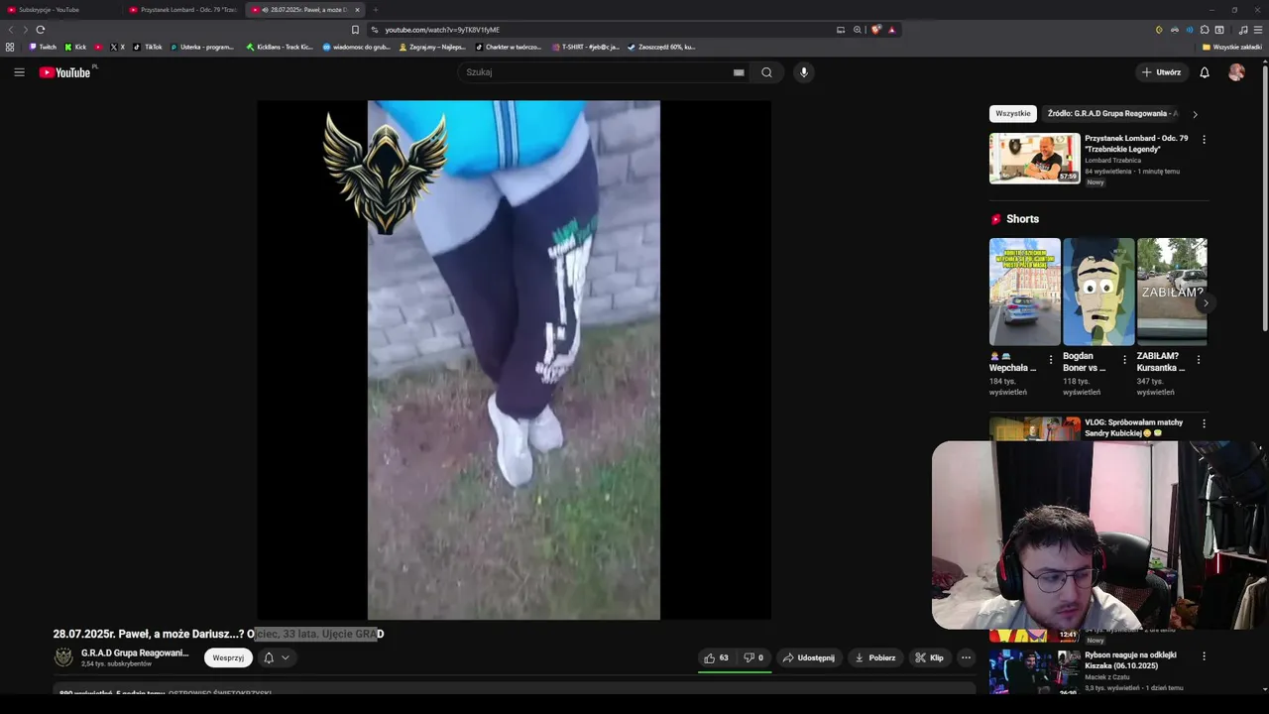The image size is (1269, 714).
Task: Expand the notification preferences chevron
Action: (286, 657)
